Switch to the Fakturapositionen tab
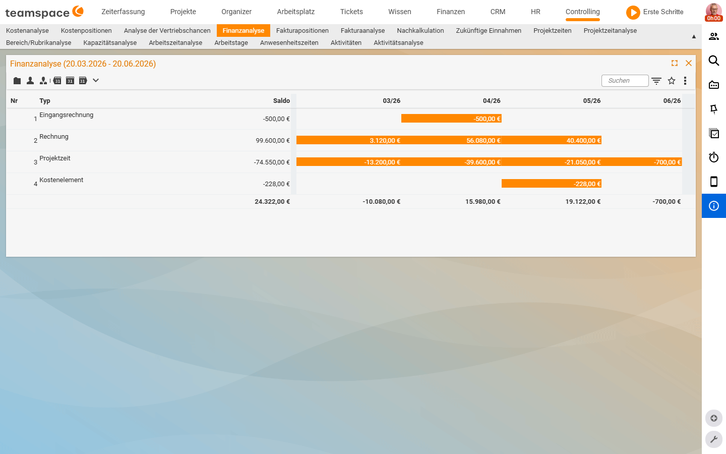This screenshot has width=726, height=454. click(x=302, y=31)
